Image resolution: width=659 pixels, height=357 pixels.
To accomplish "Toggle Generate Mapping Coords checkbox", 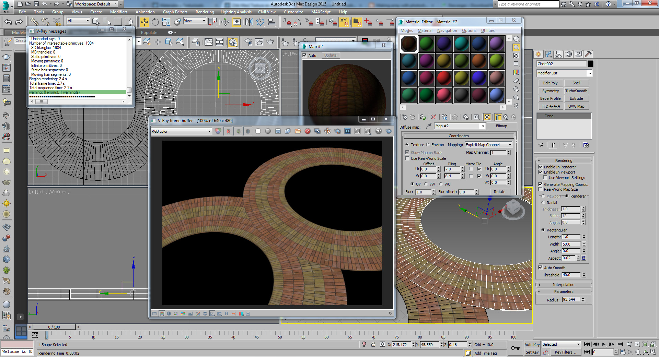I will [540, 185].
